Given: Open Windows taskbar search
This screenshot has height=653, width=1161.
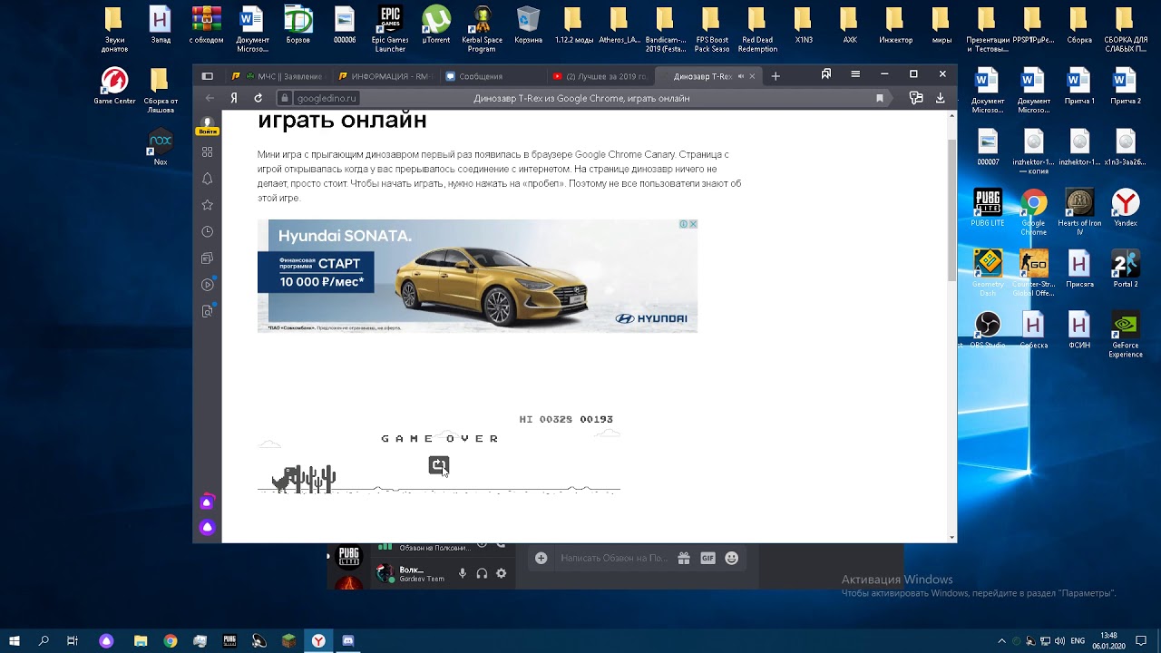Looking at the screenshot, I should tap(44, 641).
